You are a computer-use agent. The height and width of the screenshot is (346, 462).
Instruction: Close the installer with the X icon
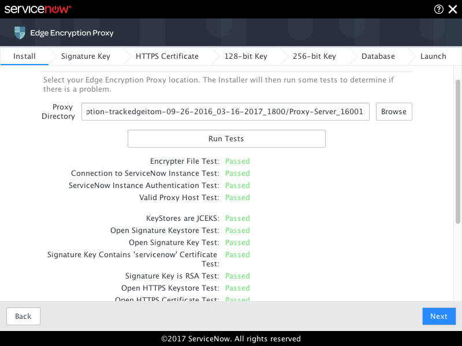[453, 9]
